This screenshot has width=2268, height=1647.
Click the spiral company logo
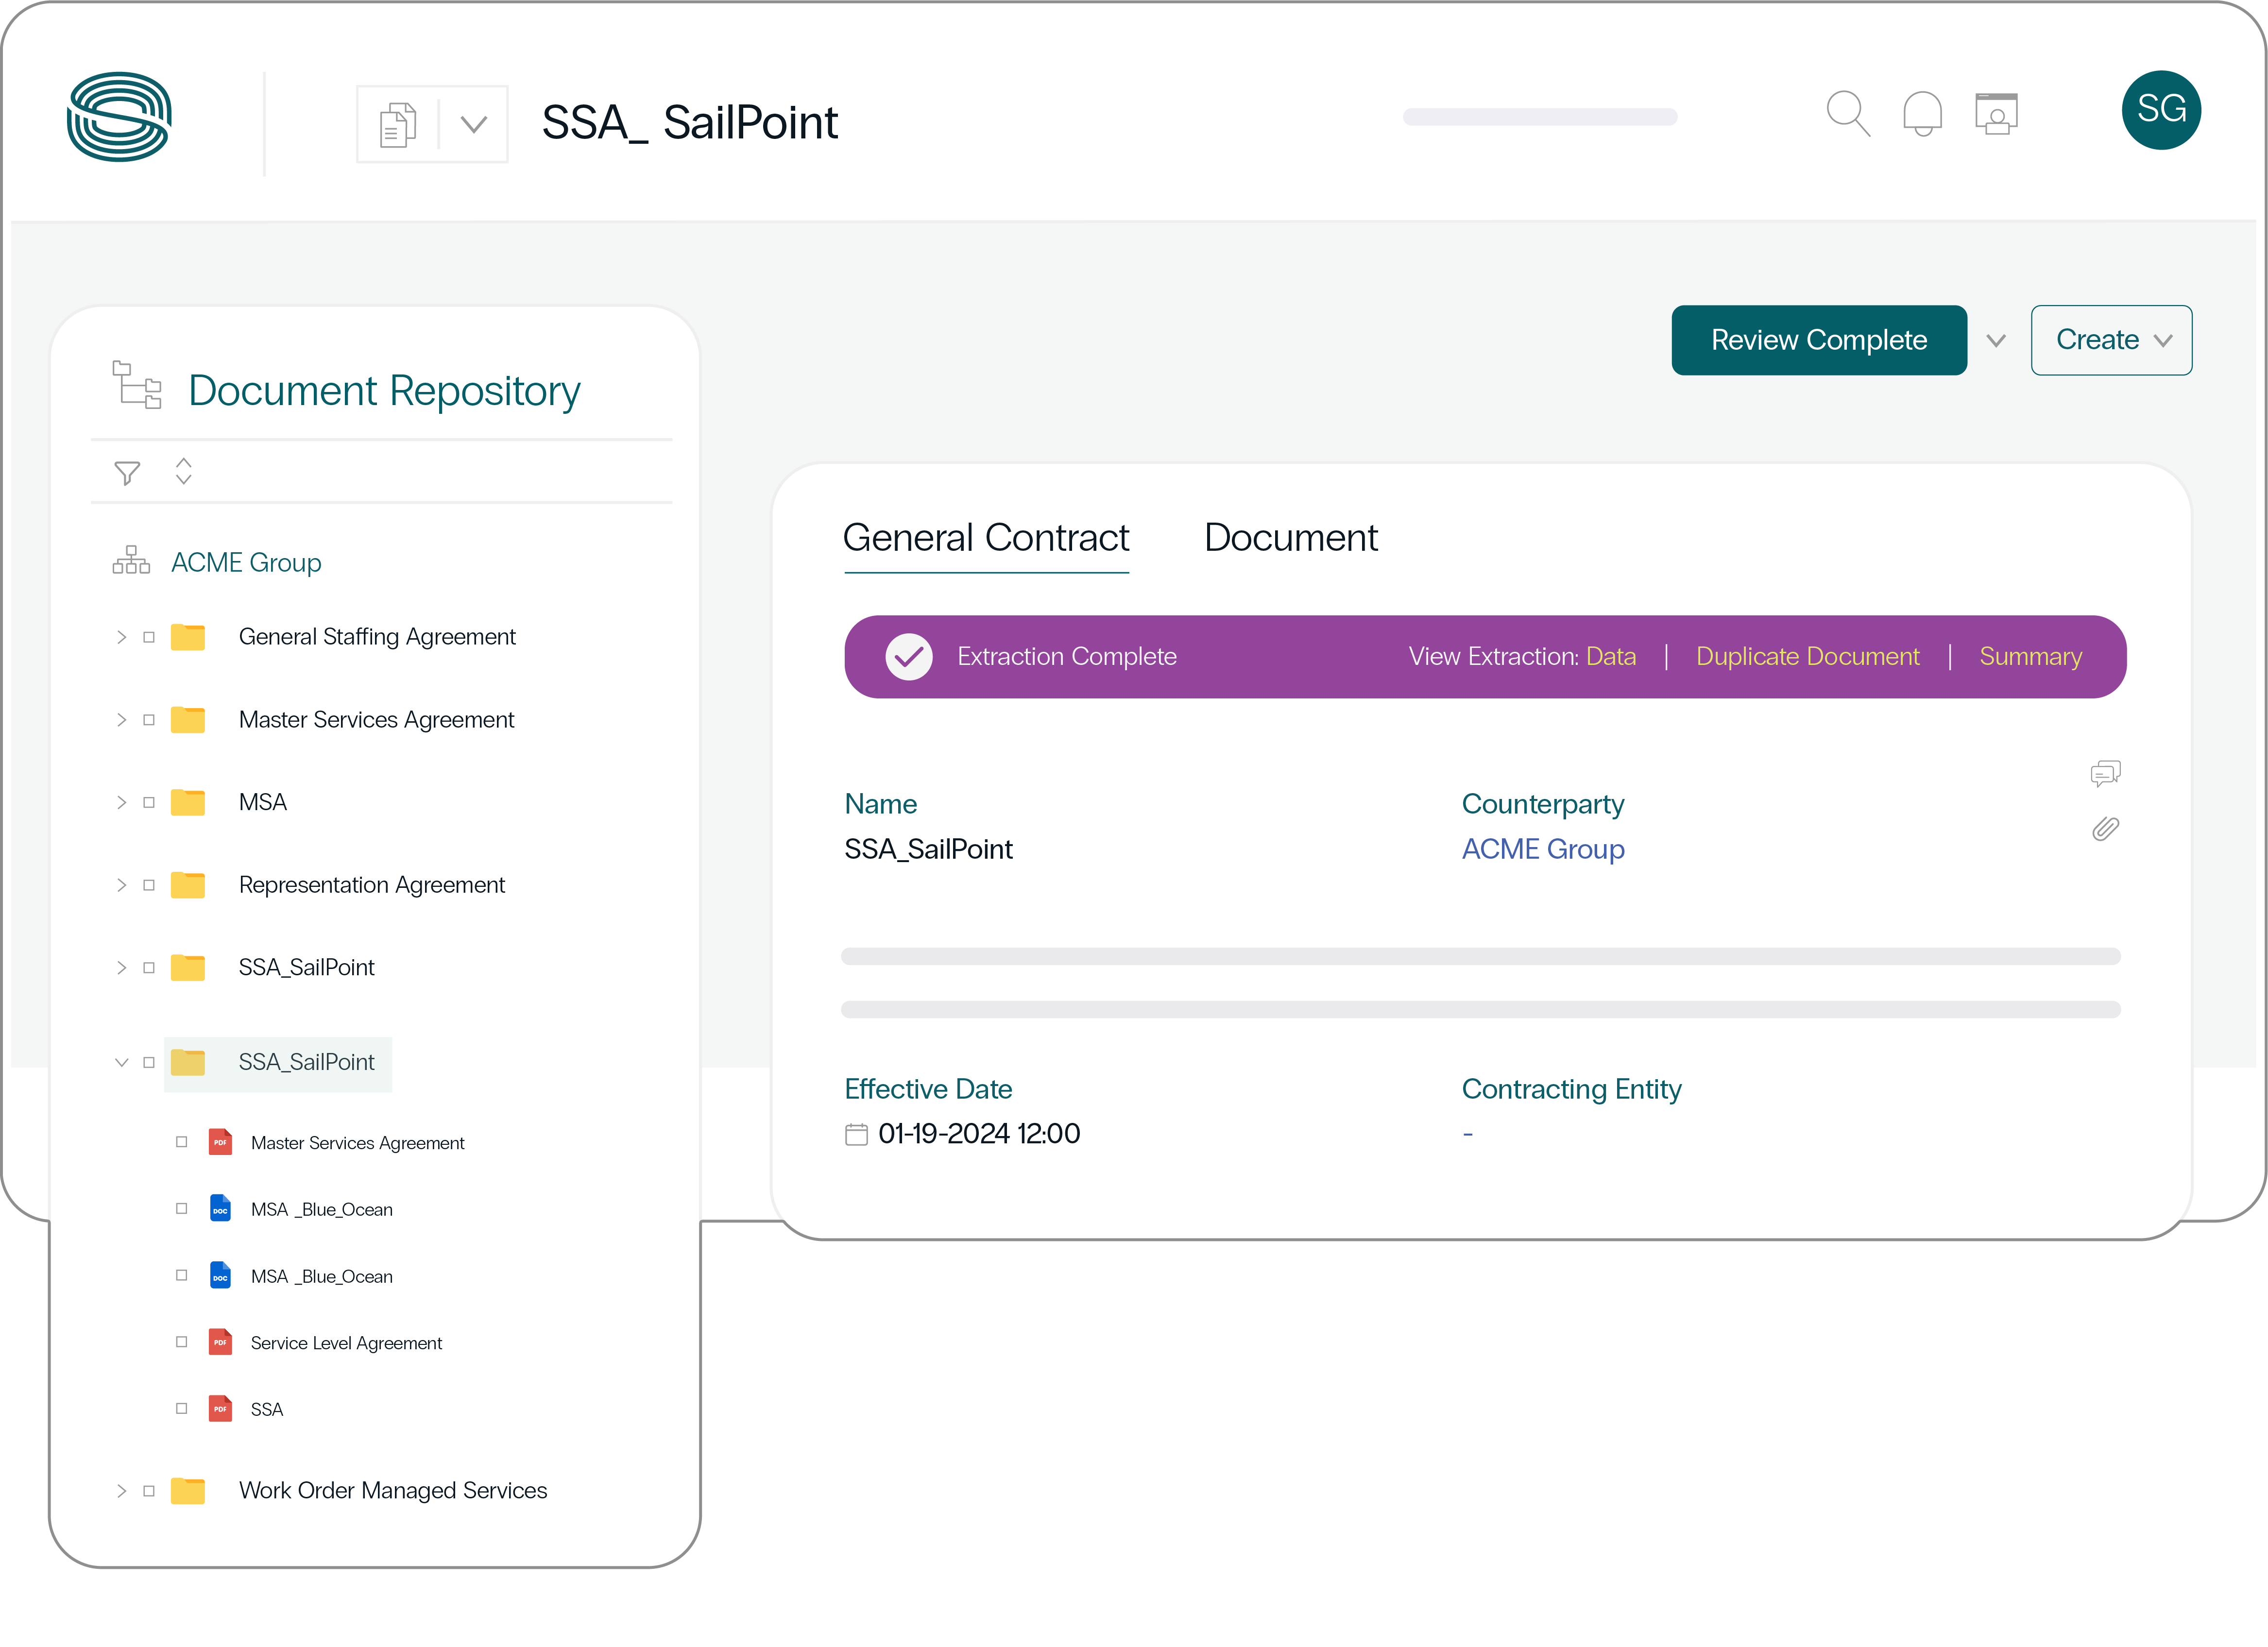(x=119, y=116)
